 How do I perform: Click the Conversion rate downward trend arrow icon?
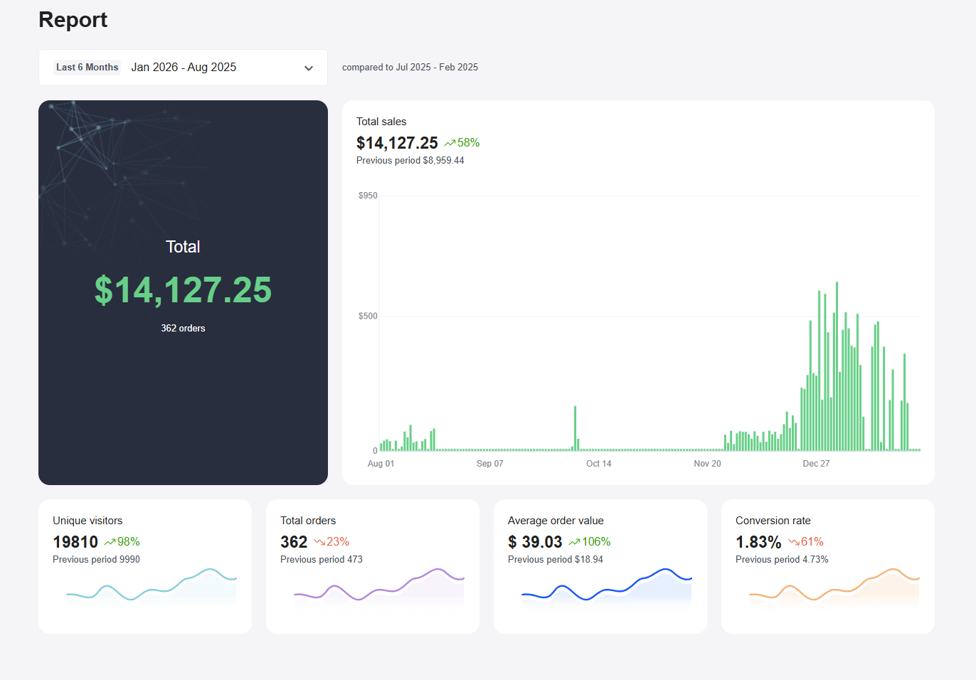[x=793, y=542]
